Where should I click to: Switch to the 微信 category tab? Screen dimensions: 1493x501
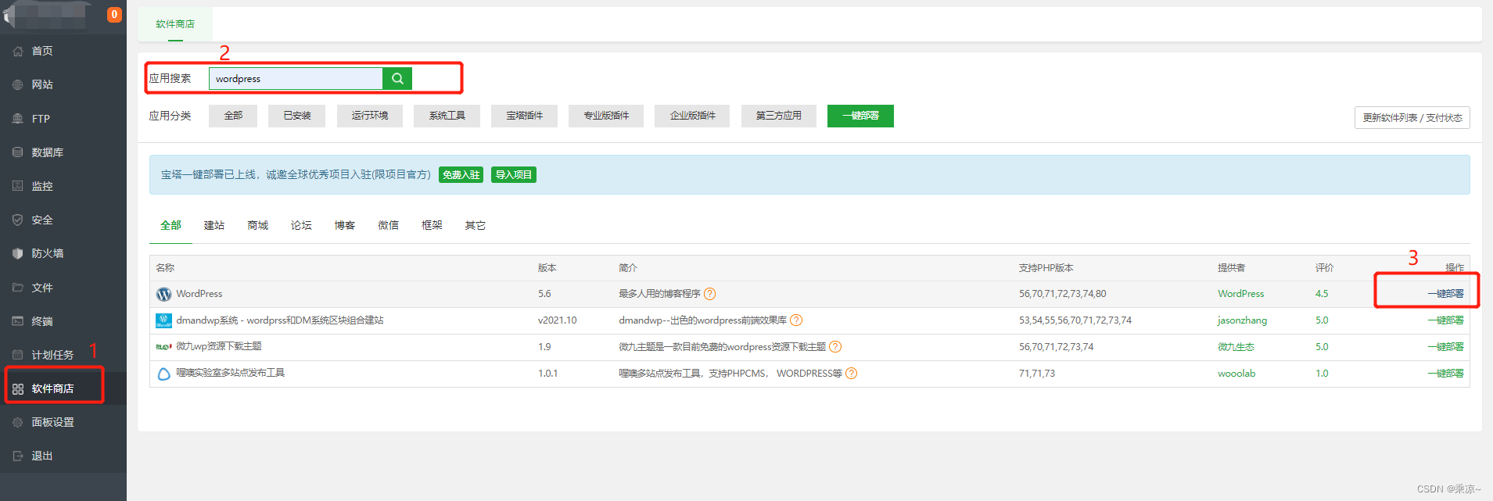388,225
